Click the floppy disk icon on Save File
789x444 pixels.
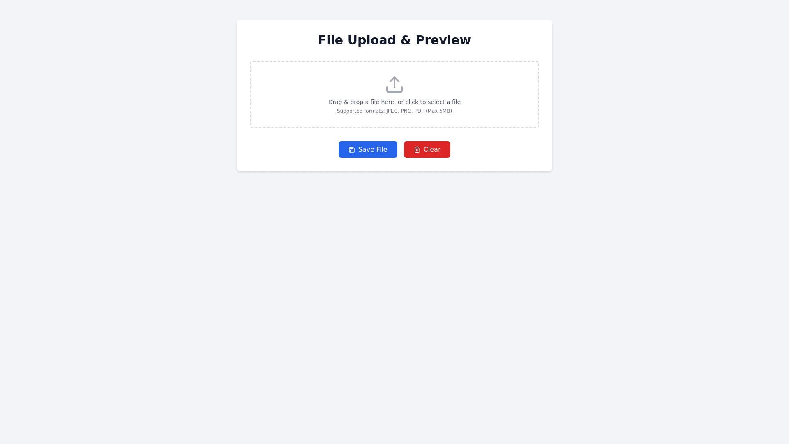[352, 150]
